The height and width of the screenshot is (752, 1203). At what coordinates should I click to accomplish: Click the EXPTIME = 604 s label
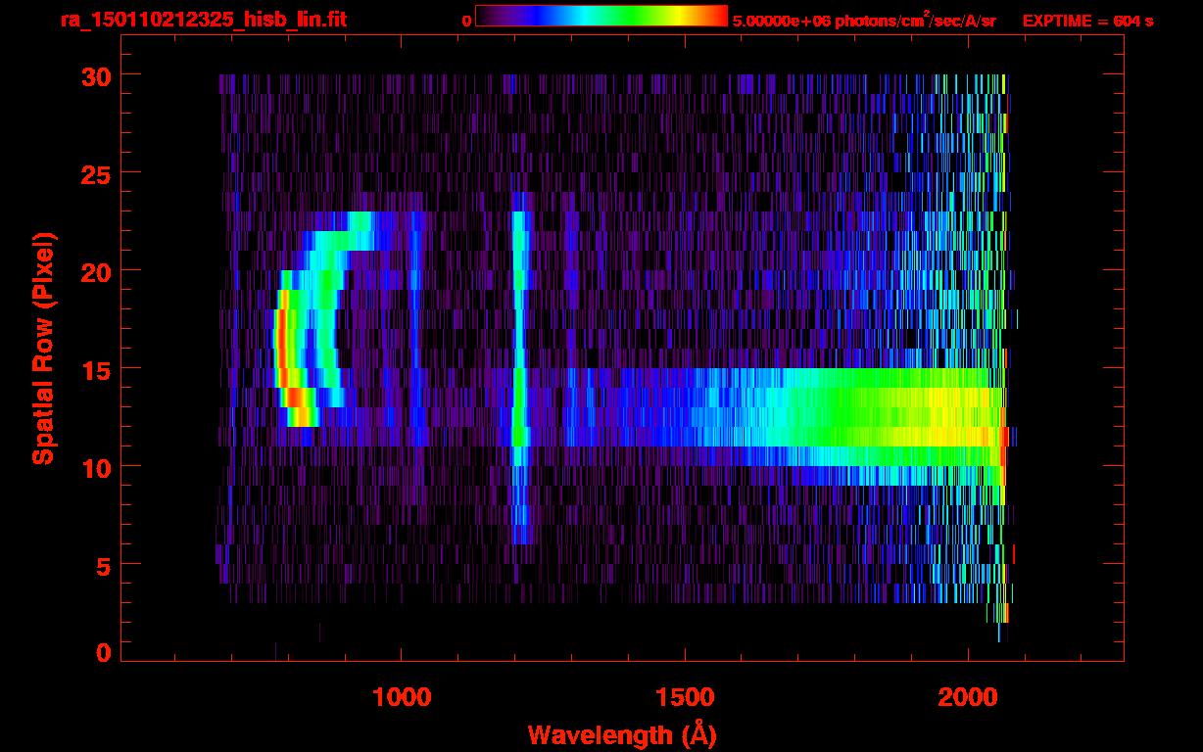(x=1087, y=21)
